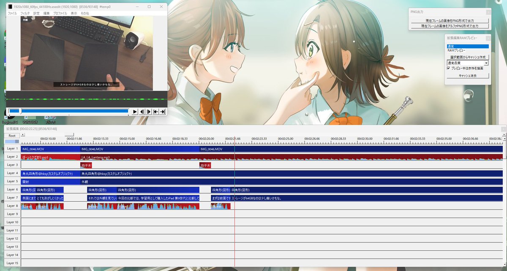Toggle visibility of Layer 4
Image resolution: width=507 pixels, height=271 pixels.
[12, 173]
